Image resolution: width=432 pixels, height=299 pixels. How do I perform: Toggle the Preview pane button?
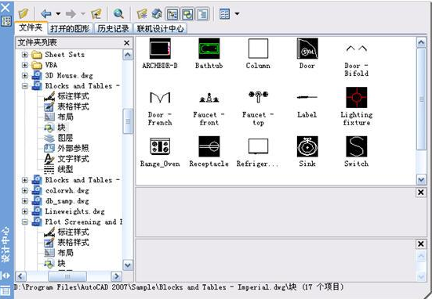(187, 14)
